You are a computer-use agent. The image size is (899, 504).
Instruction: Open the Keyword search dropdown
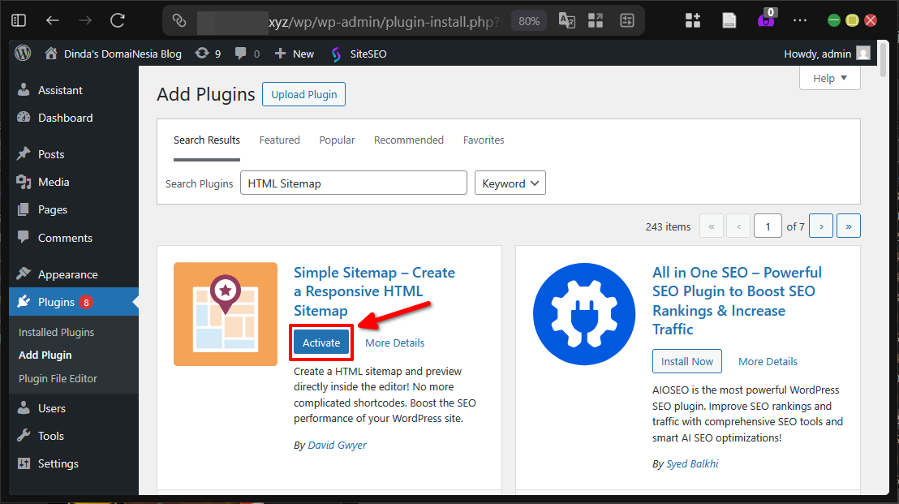coord(510,183)
